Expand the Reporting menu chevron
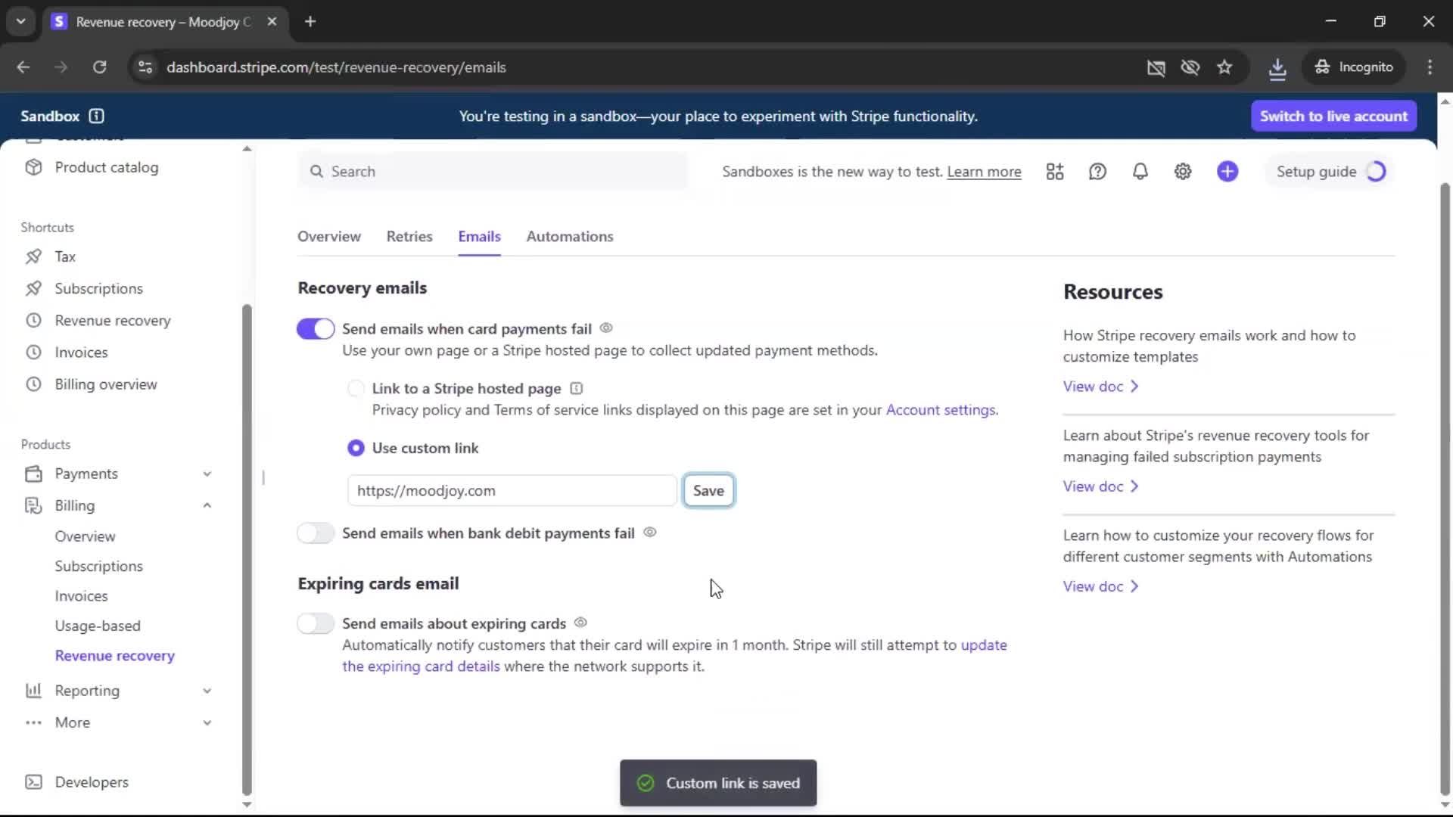This screenshot has height=817, width=1453. 207,691
